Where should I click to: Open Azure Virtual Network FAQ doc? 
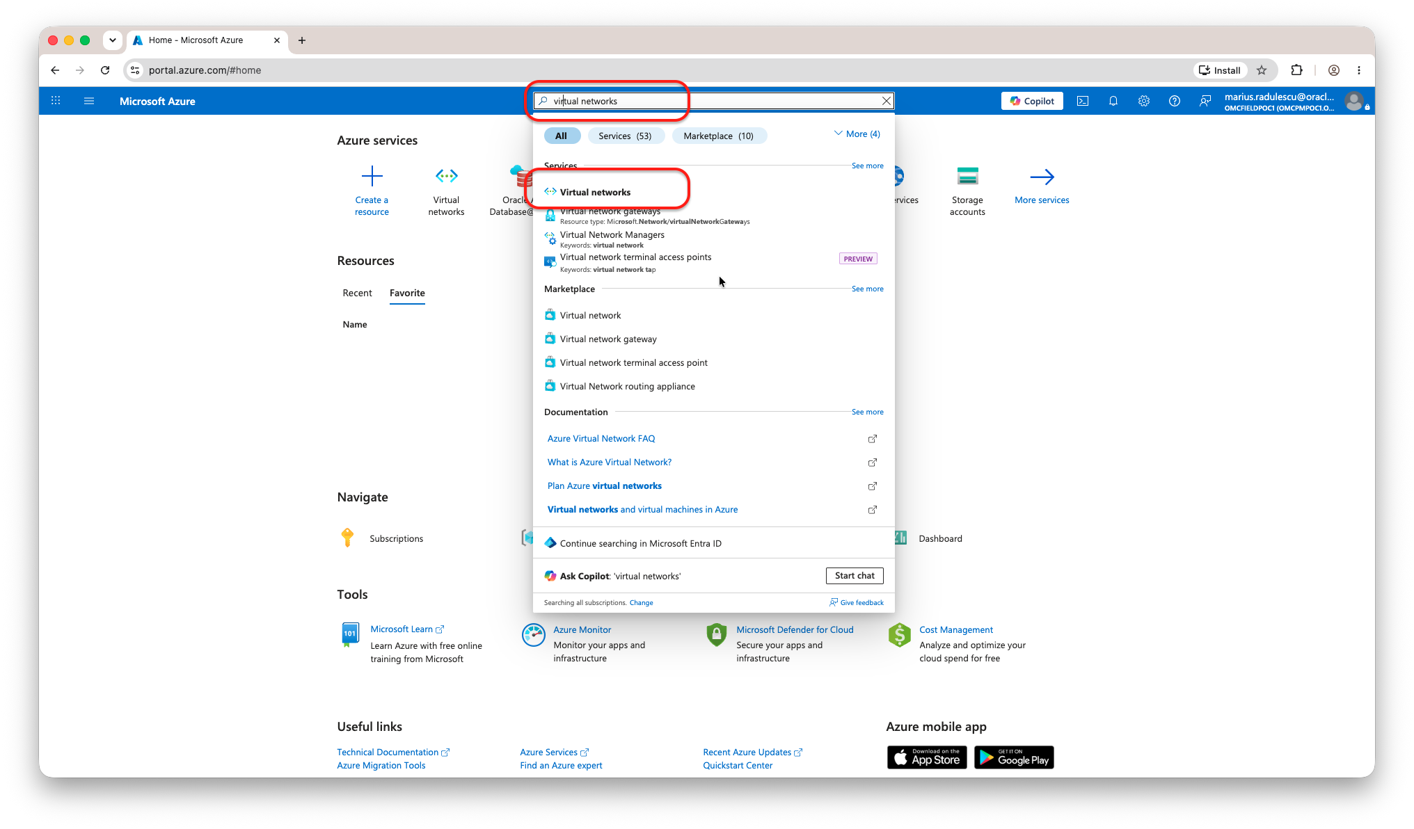pos(601,438)
